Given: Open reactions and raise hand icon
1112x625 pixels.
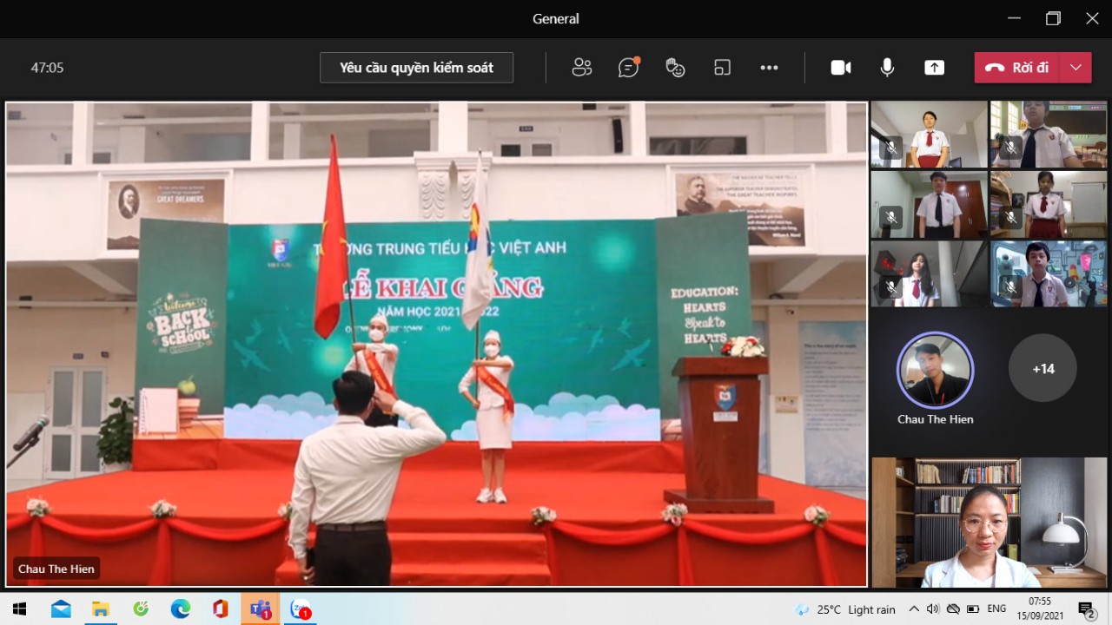Looking at the screenshot, I should coord(675,68).
